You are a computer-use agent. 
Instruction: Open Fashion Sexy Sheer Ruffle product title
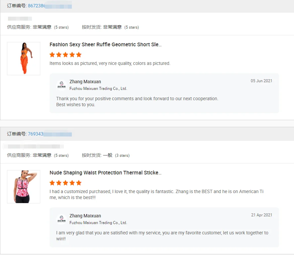pos(105,45)
